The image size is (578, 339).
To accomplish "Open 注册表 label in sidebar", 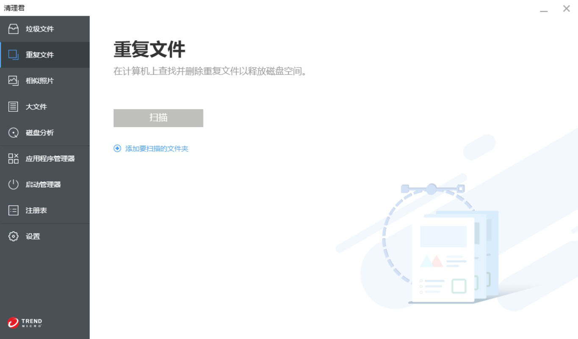I will 36,210.
